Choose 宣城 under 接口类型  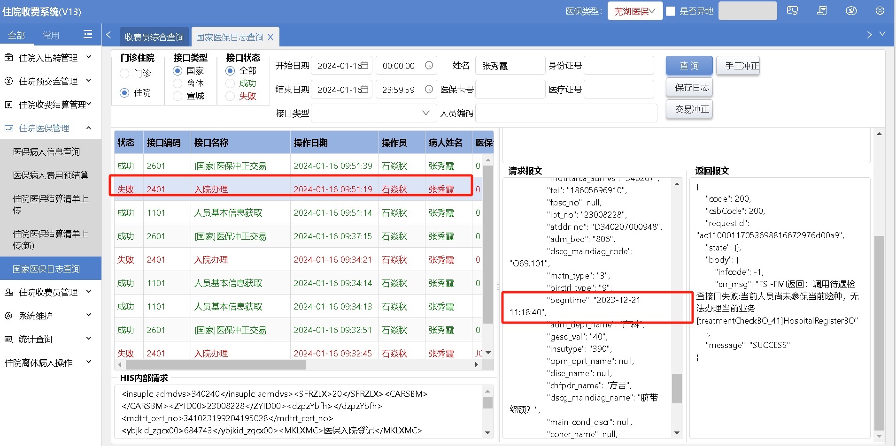pyautogui.click(x=178, y=96)
